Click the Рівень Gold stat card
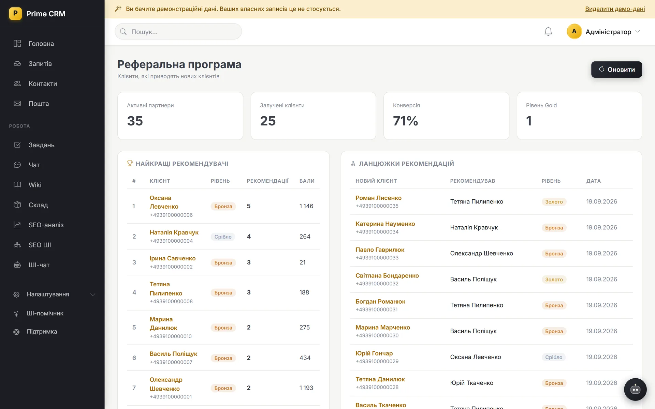655x409 pixels. click(x=579, y=116)
